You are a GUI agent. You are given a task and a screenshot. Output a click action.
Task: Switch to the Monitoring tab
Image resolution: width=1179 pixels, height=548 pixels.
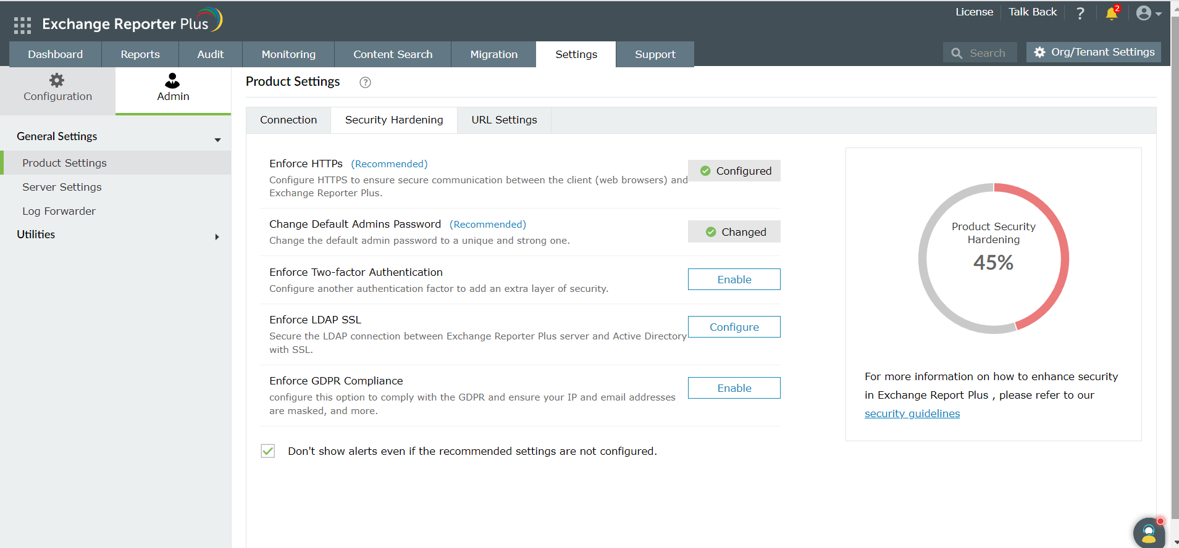coord(288,54)
